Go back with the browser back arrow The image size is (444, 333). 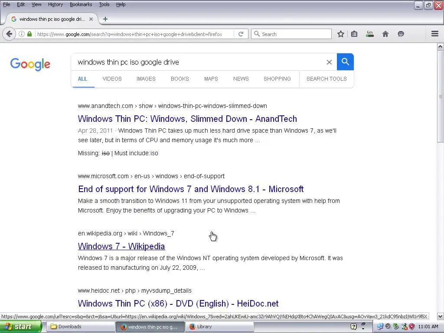point(9,34)
